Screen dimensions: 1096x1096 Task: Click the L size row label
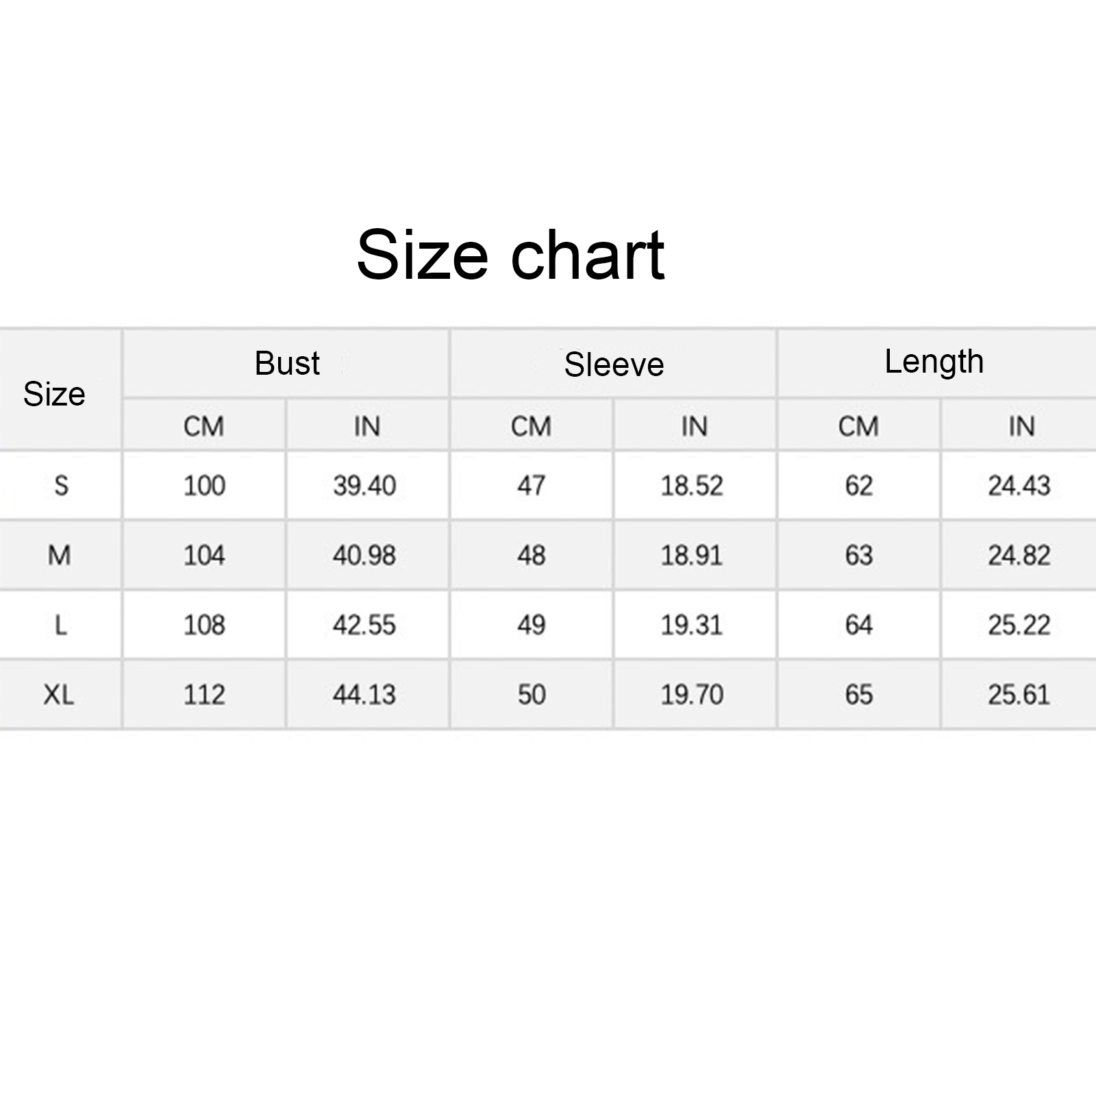click(x=60, y=625)
